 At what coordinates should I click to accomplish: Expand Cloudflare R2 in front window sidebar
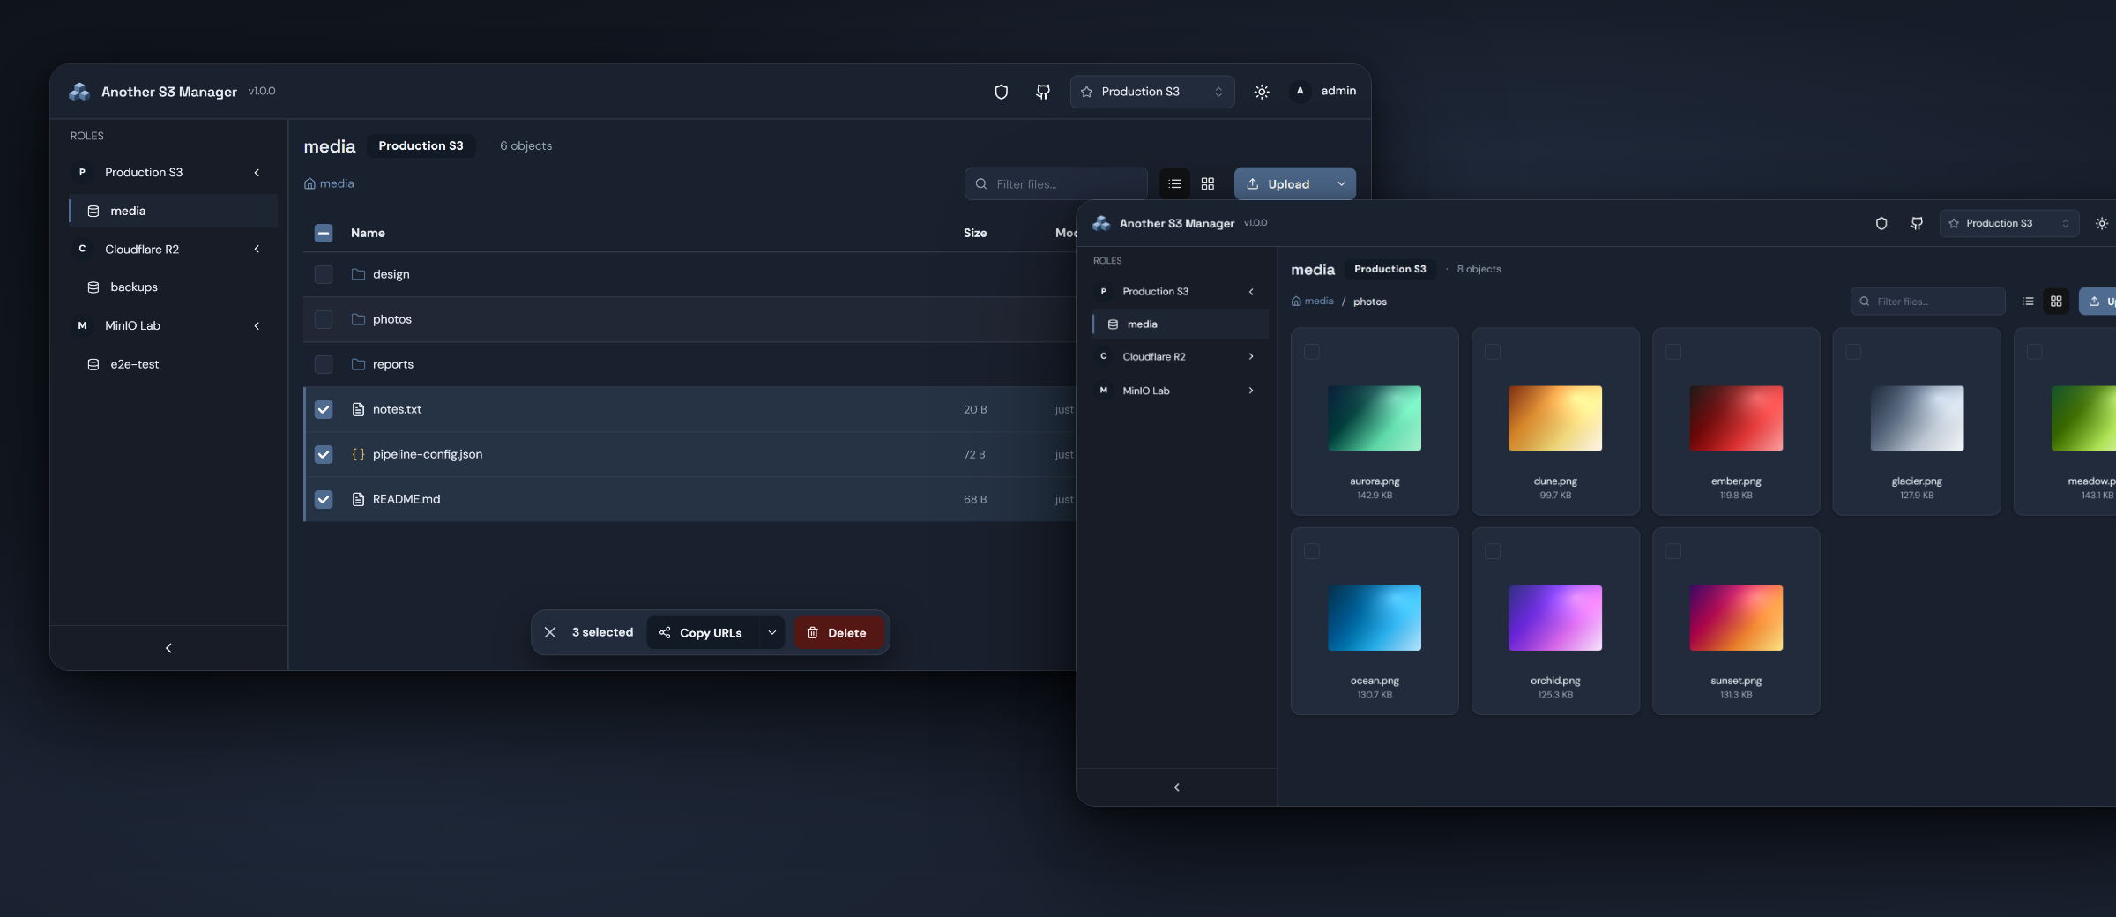pyautogui.click(x=1250, y=356)
